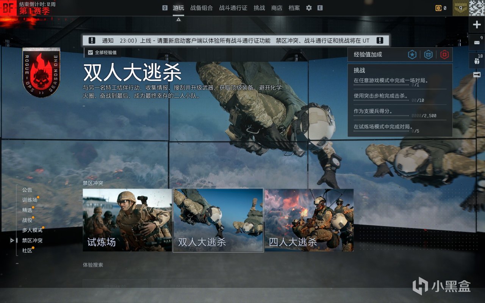Click the E key next-tab icon
This screenshot has height=303, width=485.
[320, 8]
